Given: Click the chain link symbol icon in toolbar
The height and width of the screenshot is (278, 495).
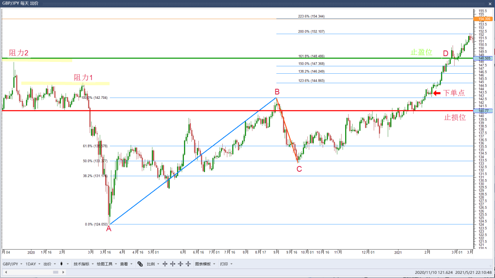Looking at the screenshot, I should [140, 264].
